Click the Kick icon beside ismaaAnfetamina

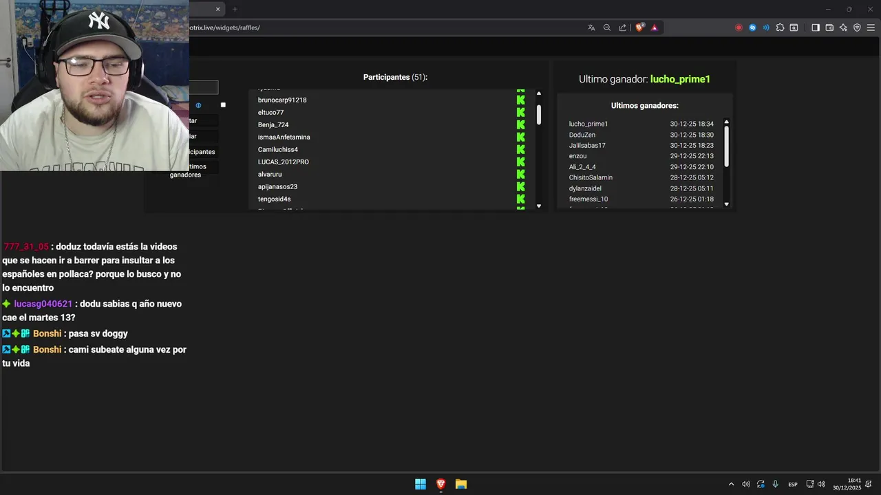tap(521, 137)
